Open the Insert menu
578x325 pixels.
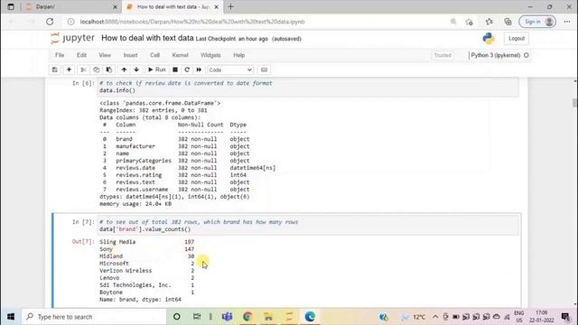[x=130, y=55]
